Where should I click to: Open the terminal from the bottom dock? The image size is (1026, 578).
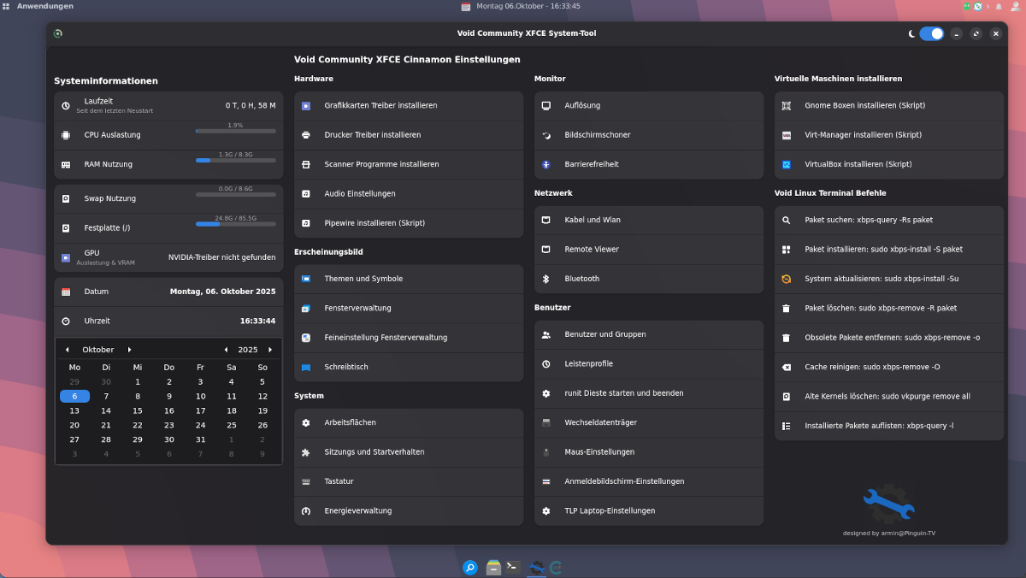coord(513,567)
